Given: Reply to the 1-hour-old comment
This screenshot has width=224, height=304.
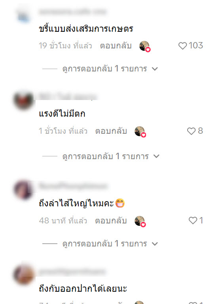Looking at the screenshot, I should pos(111,131).
